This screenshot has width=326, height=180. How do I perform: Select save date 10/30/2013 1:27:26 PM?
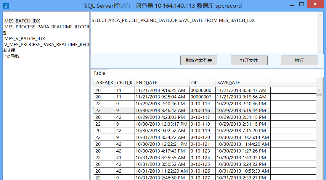pyautogui.click(x=243, y=151)
